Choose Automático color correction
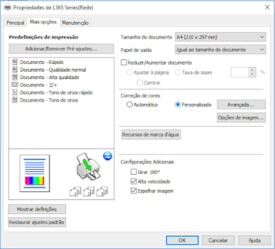The width and height of the screenshot is (275, 249). point(129,105)
